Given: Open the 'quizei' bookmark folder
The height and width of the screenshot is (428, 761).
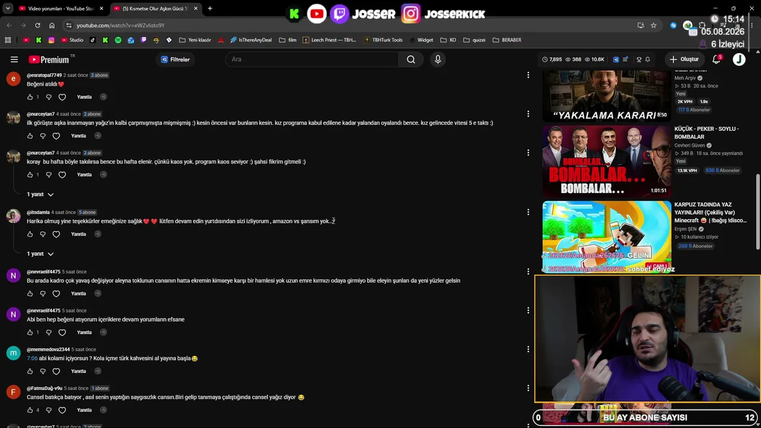Looking at the screenshot, I should coord(475,40).
